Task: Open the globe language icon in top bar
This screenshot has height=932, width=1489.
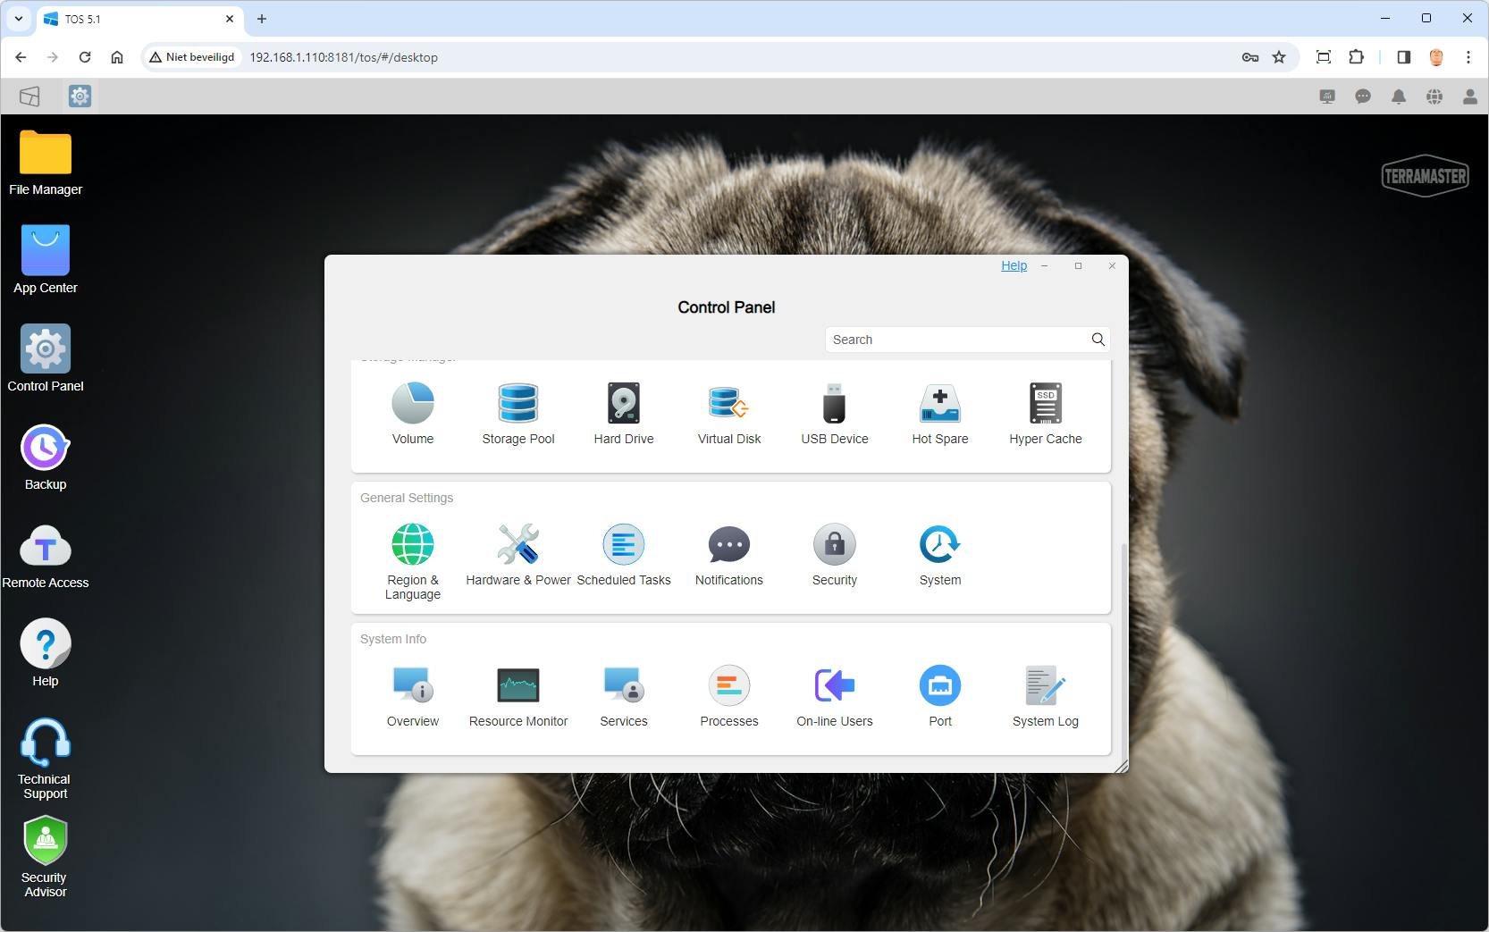Action: (1434, 97)
